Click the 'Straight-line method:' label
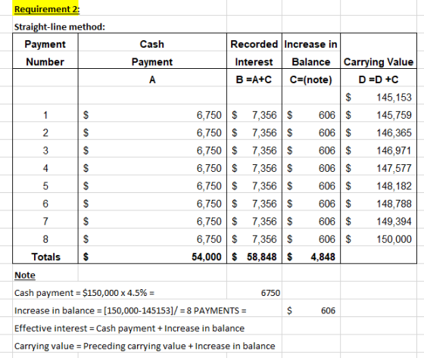The image size is (424, 358). (x=60, y=27)
